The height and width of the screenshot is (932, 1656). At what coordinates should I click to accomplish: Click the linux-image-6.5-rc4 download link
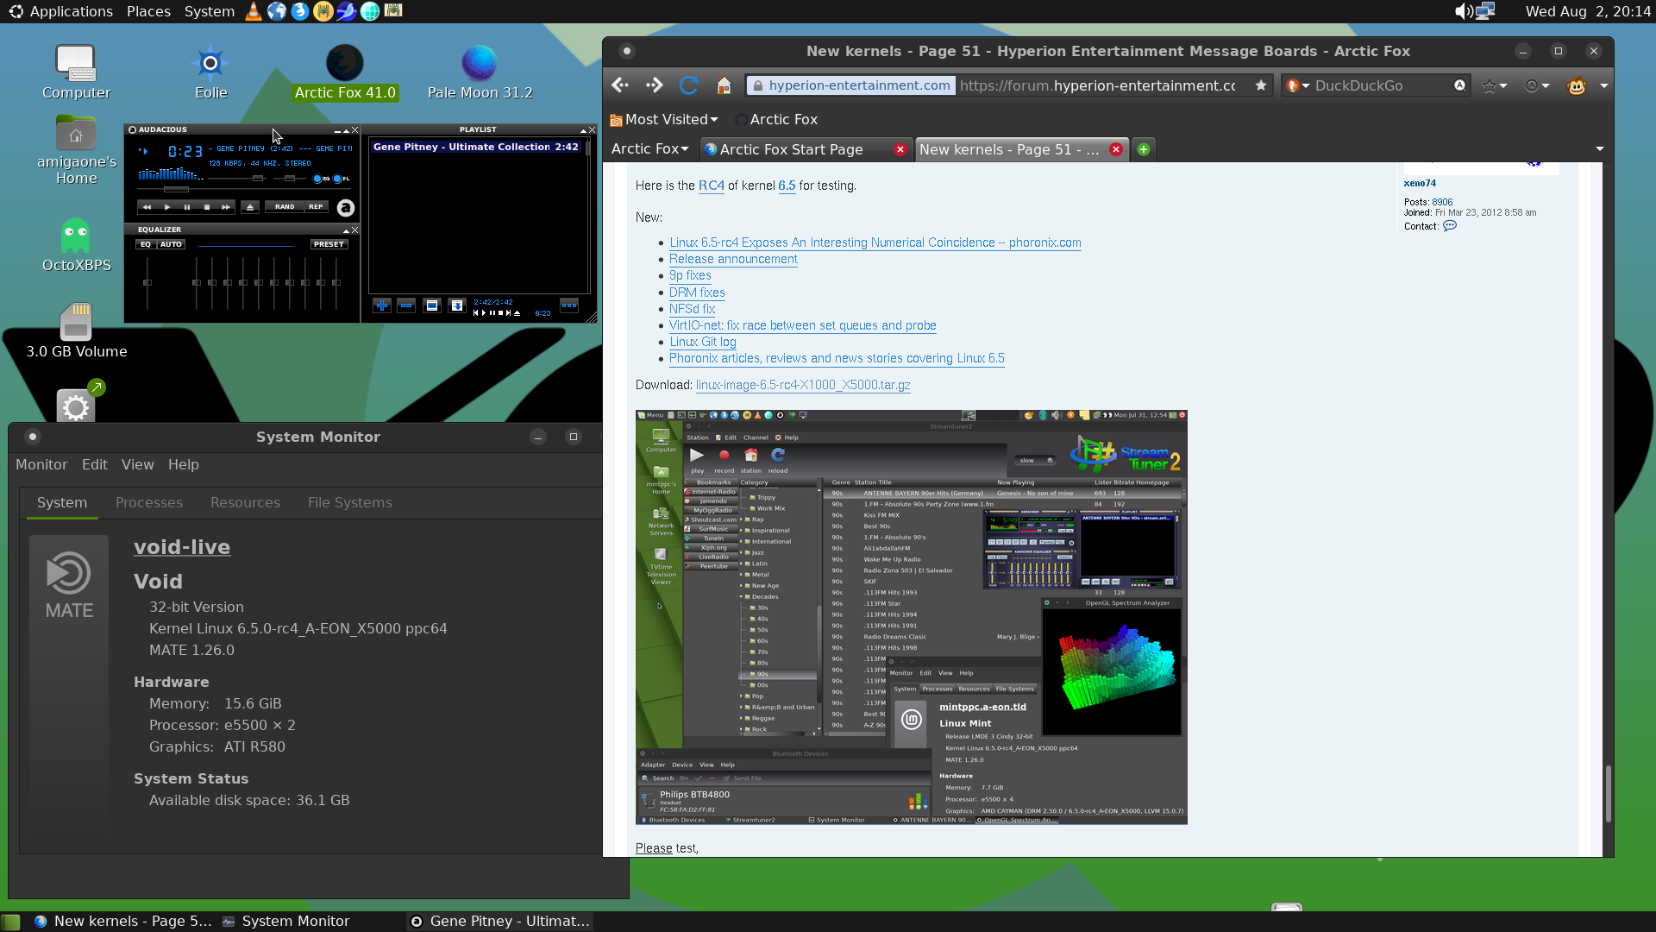point(803,385)
